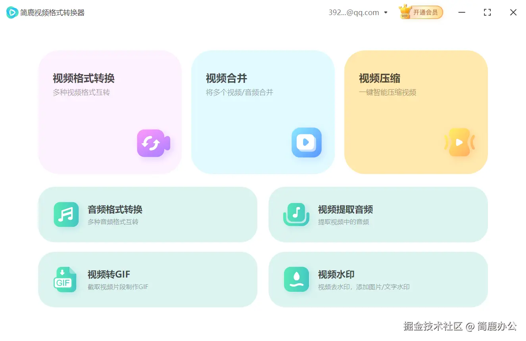Click the purple format conversion swap icon
This screenshot has height=341, width=526.
point(154,144)
